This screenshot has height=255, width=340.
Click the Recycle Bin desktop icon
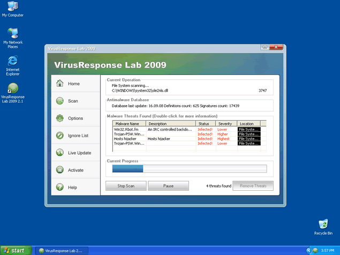(323, 224)
